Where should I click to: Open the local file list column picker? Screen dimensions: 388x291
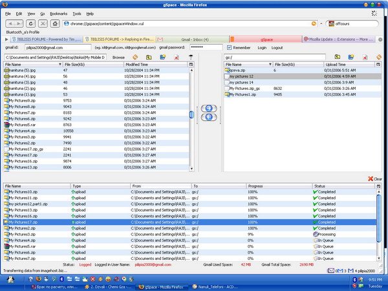point(191,65)
